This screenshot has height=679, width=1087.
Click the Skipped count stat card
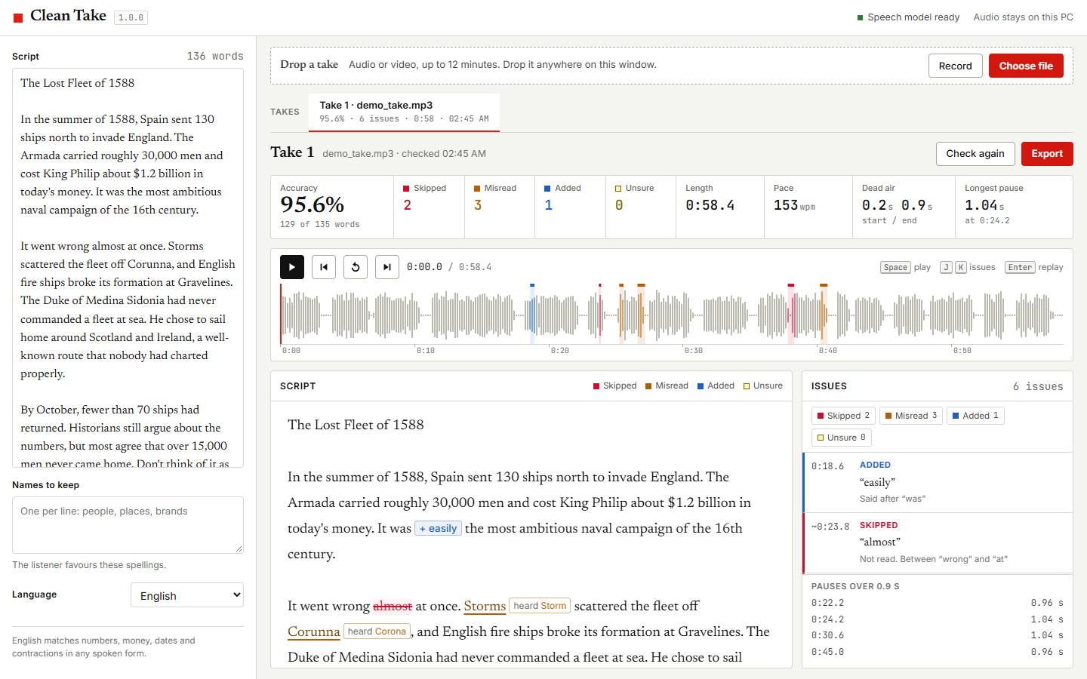[x=429, y=207]
